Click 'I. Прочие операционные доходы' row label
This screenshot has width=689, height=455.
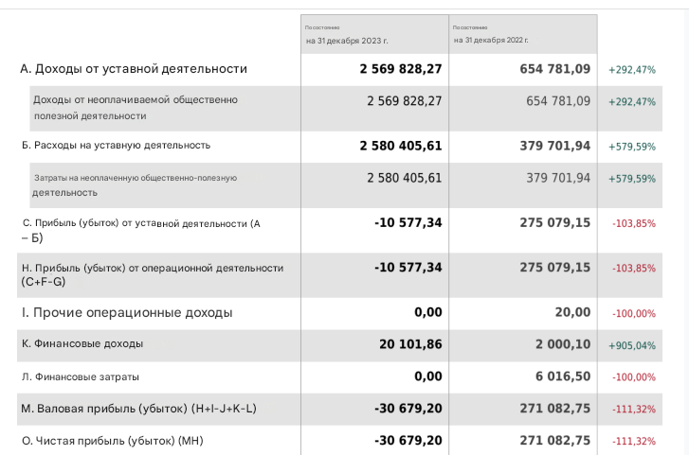(x=126, y=312)
